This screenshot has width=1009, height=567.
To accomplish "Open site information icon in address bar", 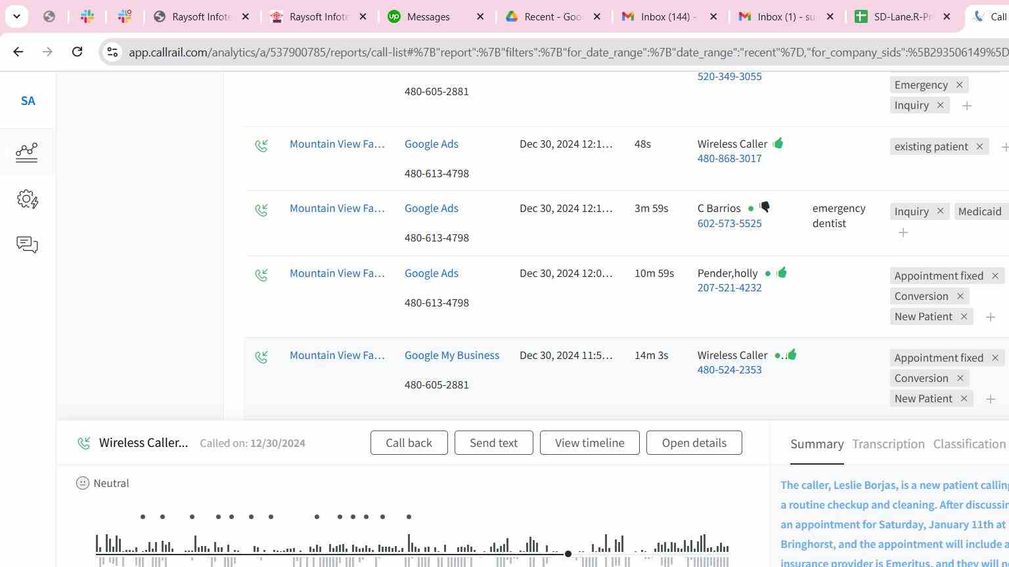I will 112,52.
